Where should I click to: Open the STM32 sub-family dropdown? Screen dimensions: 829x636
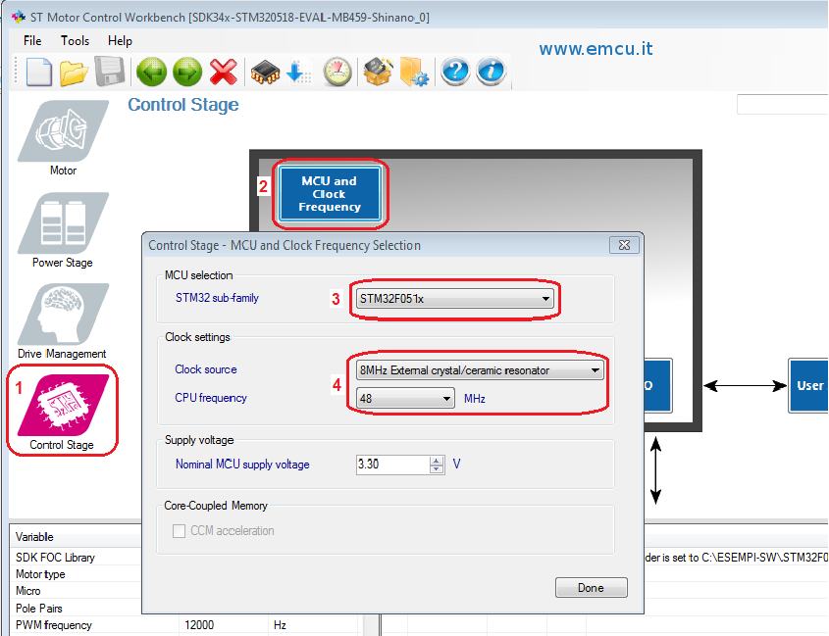coord(454,299)
